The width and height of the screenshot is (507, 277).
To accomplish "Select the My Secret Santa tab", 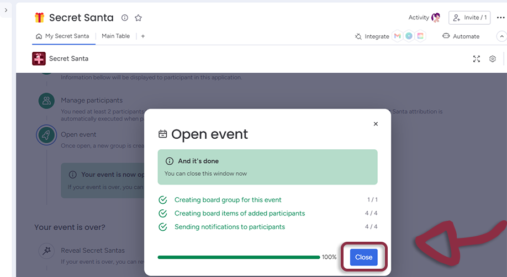I will tap(62, 36).
